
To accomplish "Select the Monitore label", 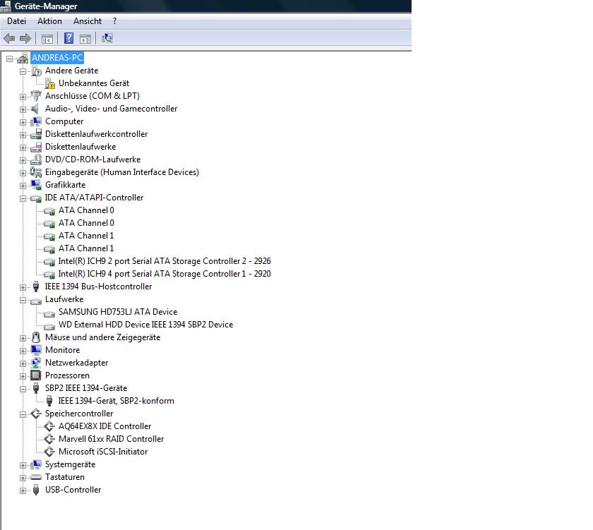I will click(x=62, y=350).
